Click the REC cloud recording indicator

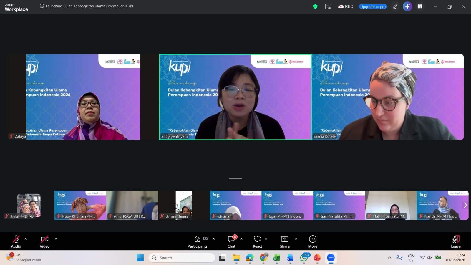[x=346, y=6]
